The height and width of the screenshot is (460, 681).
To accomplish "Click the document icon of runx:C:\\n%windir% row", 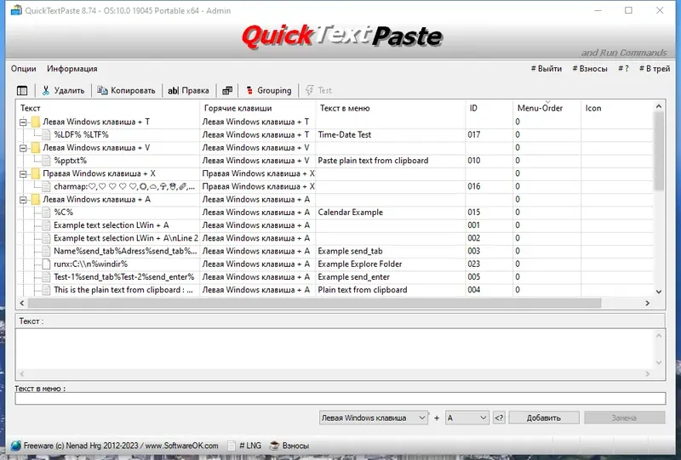I will [x=46, y=264].
